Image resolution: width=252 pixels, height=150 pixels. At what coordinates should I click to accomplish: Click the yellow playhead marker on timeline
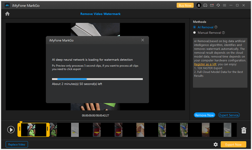coord(21,122)
